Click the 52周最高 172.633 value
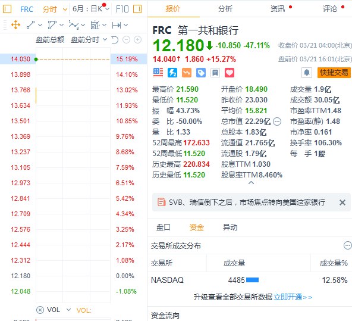The height and width of the screenshot is (321, 352). [x=196, y=143]
